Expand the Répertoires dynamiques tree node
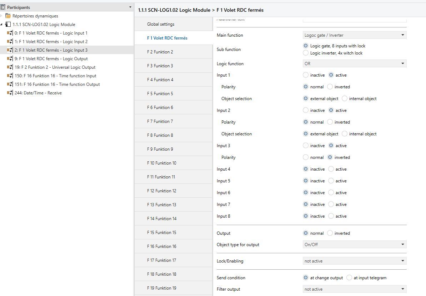 click(x=1, y=16)
